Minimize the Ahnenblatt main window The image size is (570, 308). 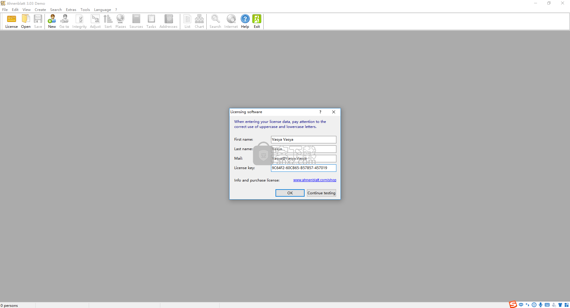(536, 3)
